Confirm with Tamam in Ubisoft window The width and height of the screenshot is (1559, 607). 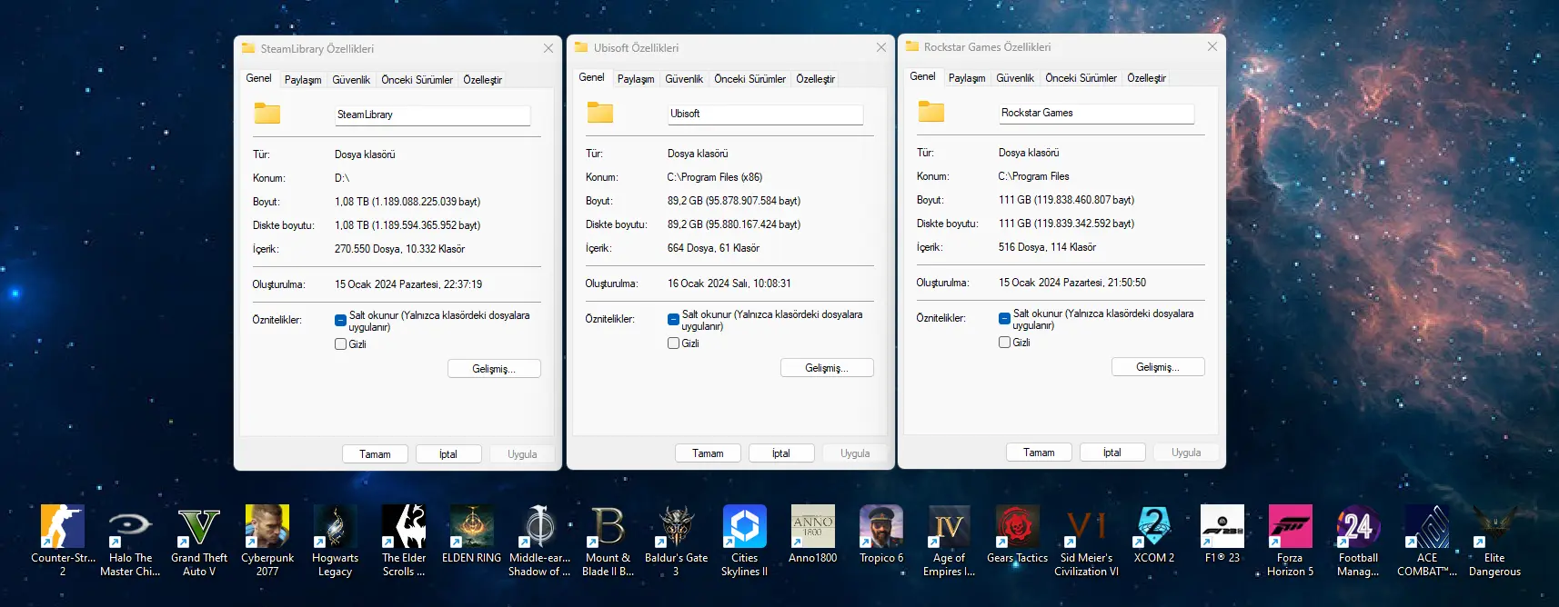(x=708, y=453)
